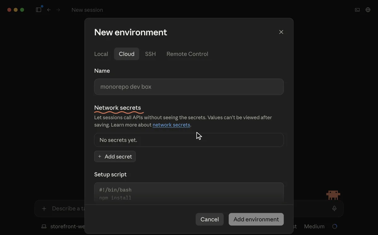The image size is (378, 235).
Task: Open the network secrets link
Action: tap(171, 125)
